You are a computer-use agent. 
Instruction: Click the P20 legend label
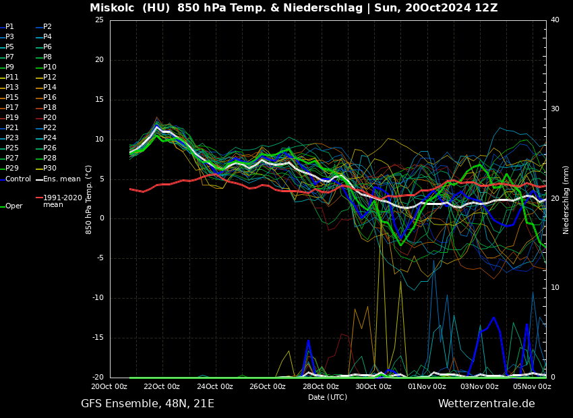49,118
